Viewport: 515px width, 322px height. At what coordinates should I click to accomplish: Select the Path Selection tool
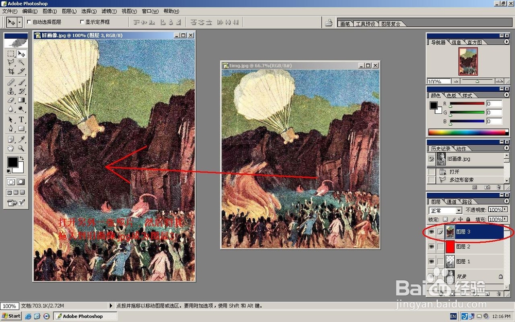point(10,120)
